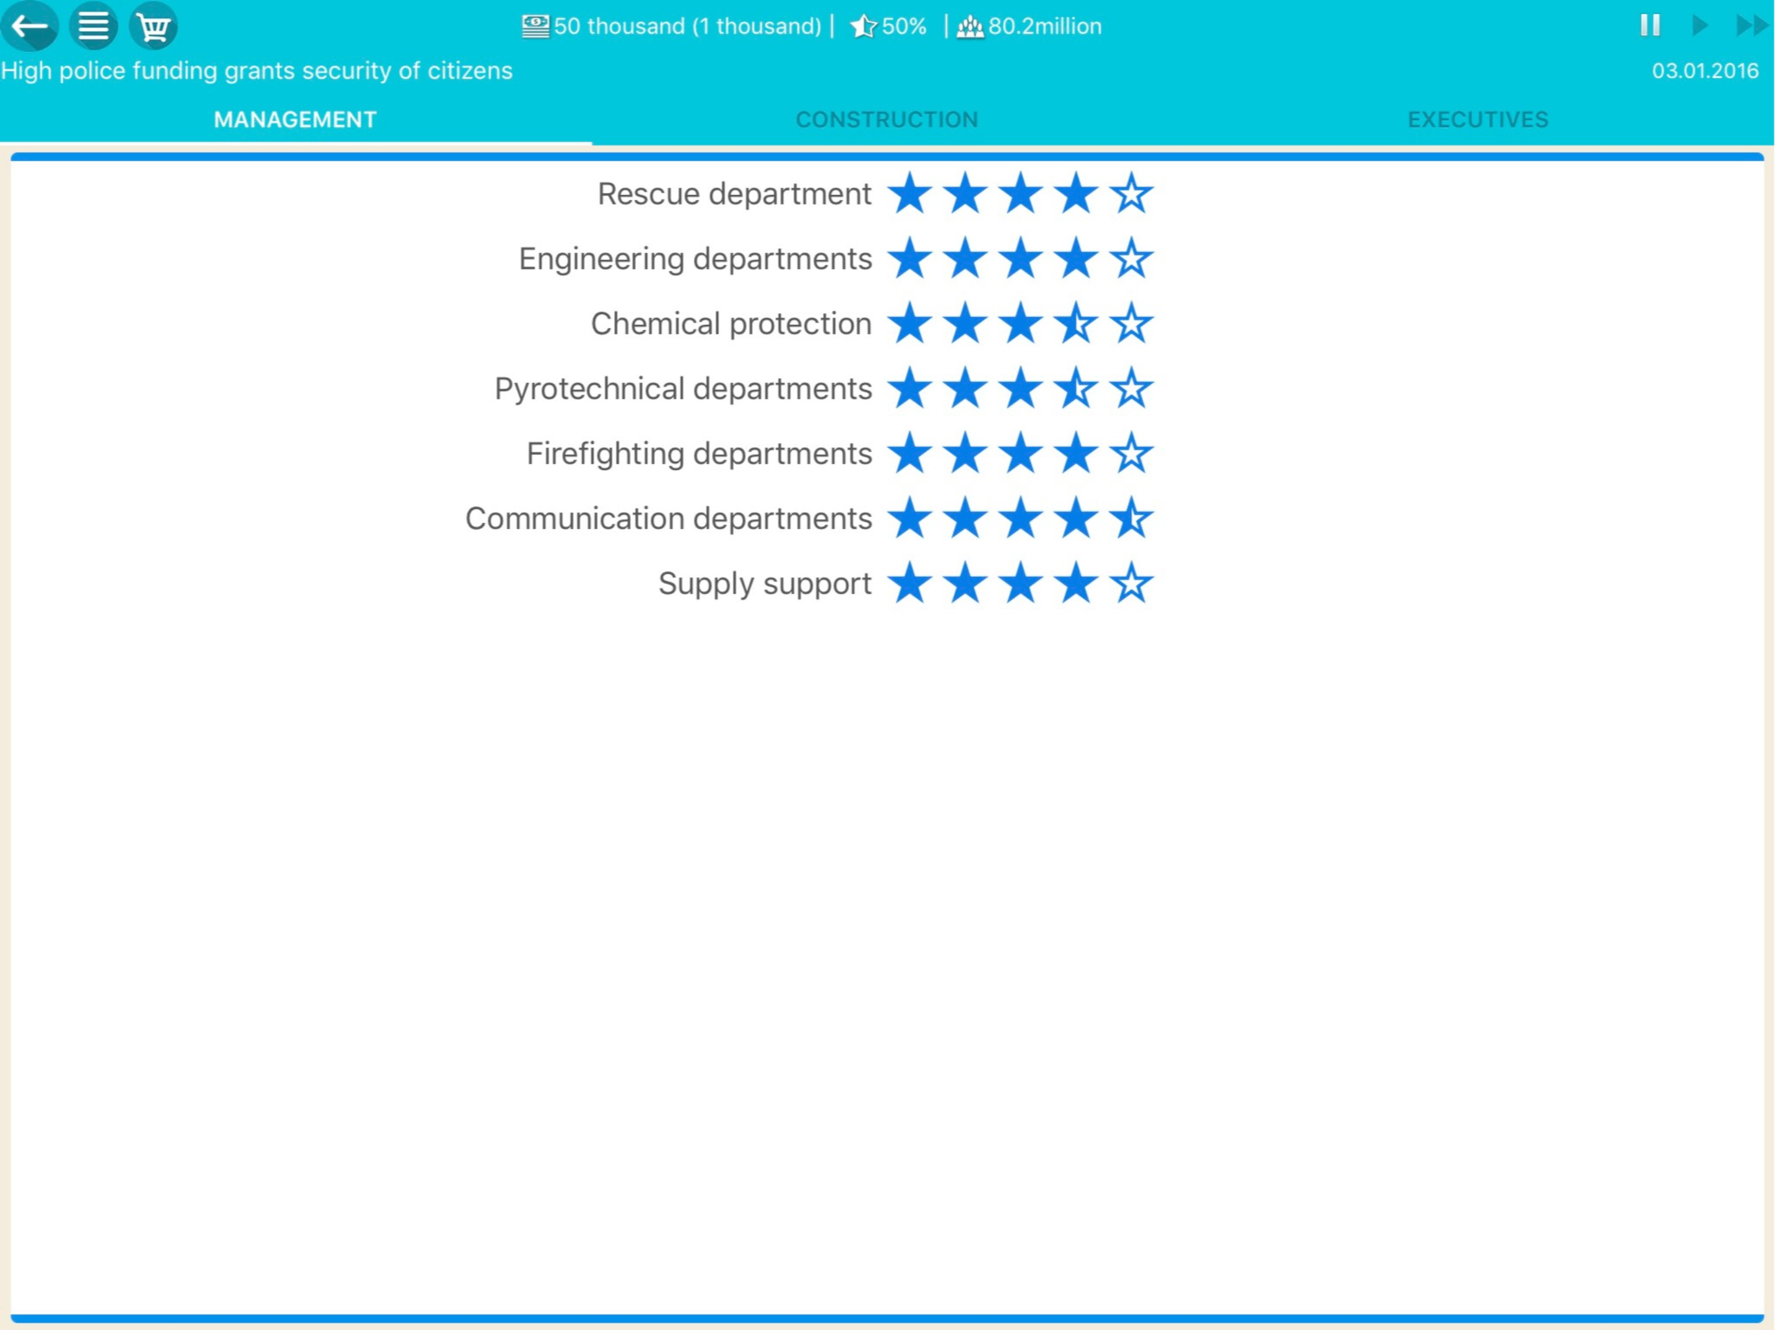Click the first star of Rescue department

(910, 194)
